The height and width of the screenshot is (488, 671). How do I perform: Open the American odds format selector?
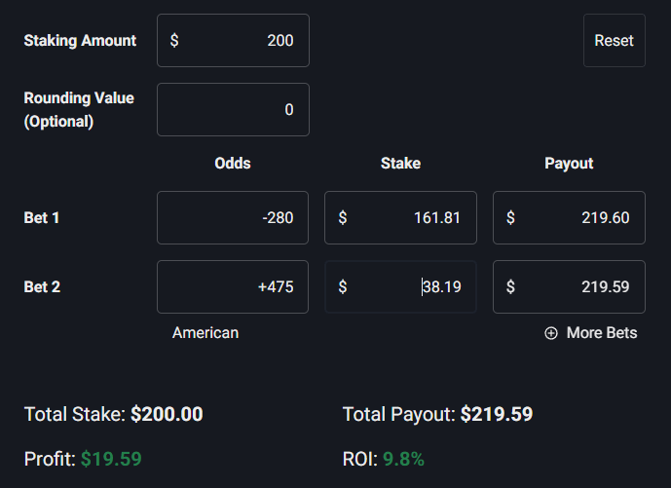[x=205, y=333]
